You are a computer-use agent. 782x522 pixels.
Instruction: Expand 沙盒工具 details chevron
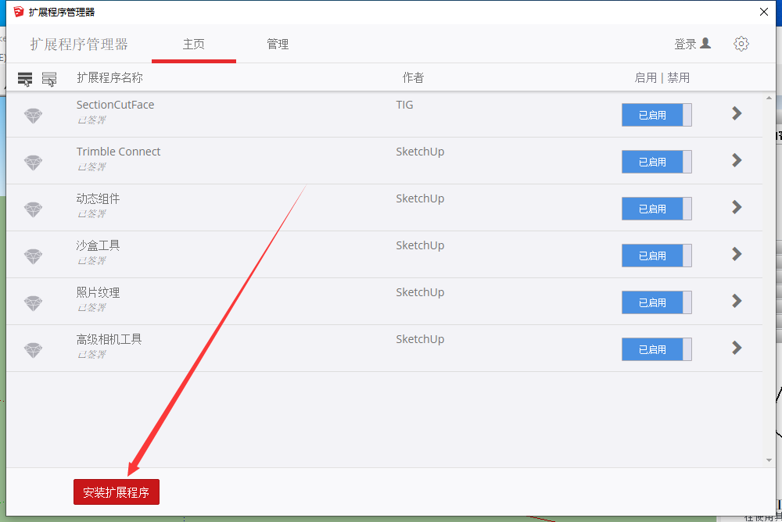(737, 254)
